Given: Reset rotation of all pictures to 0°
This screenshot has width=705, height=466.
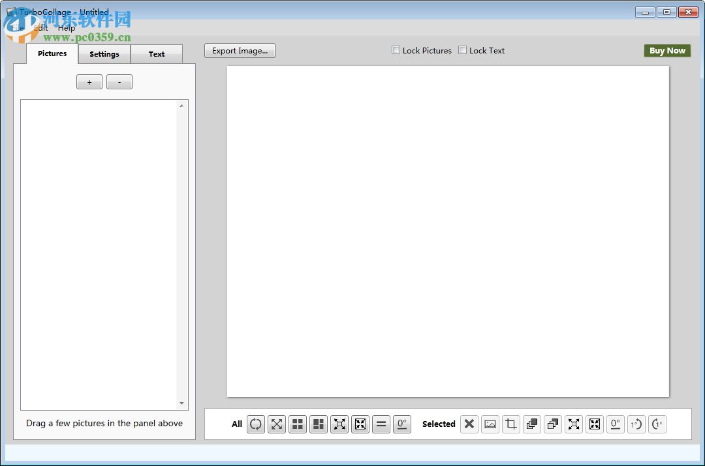Looking at the screenshot, I should click(402, 424).
